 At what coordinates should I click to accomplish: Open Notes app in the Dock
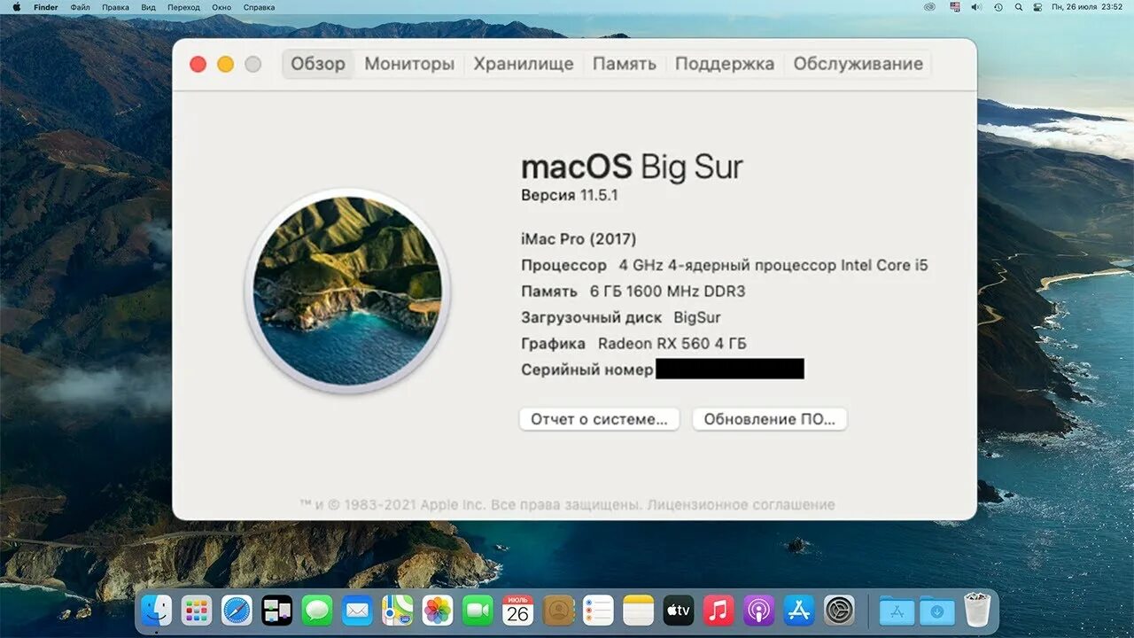click(x=638, y=610)
